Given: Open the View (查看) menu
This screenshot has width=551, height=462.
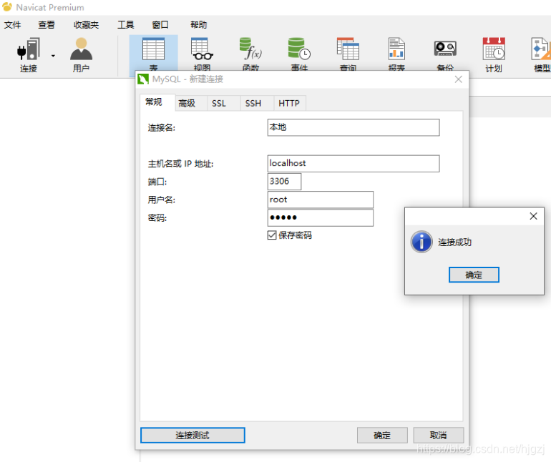Looking at the screenshot, I should (x=47, y=25).
